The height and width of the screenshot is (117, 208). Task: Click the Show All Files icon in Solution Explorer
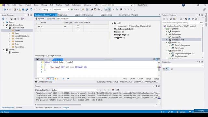pos(196,19)
